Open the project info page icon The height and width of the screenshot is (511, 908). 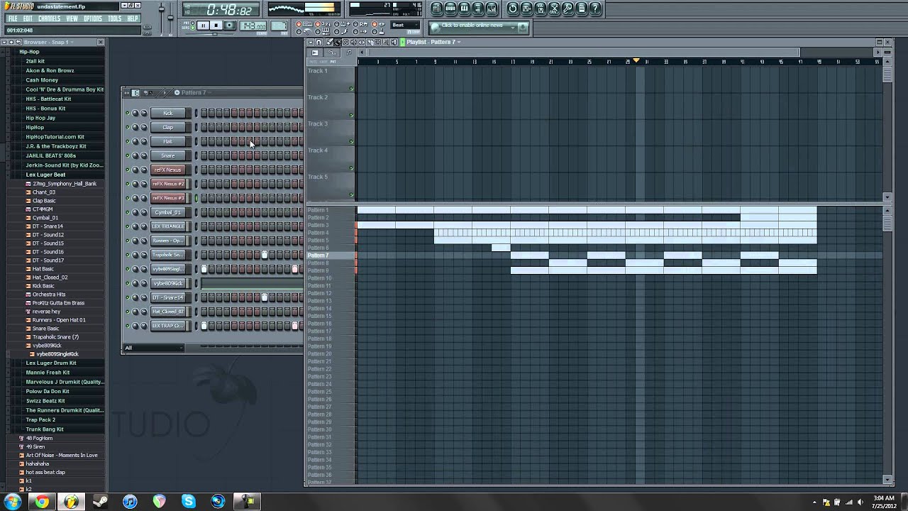point(582,9)
